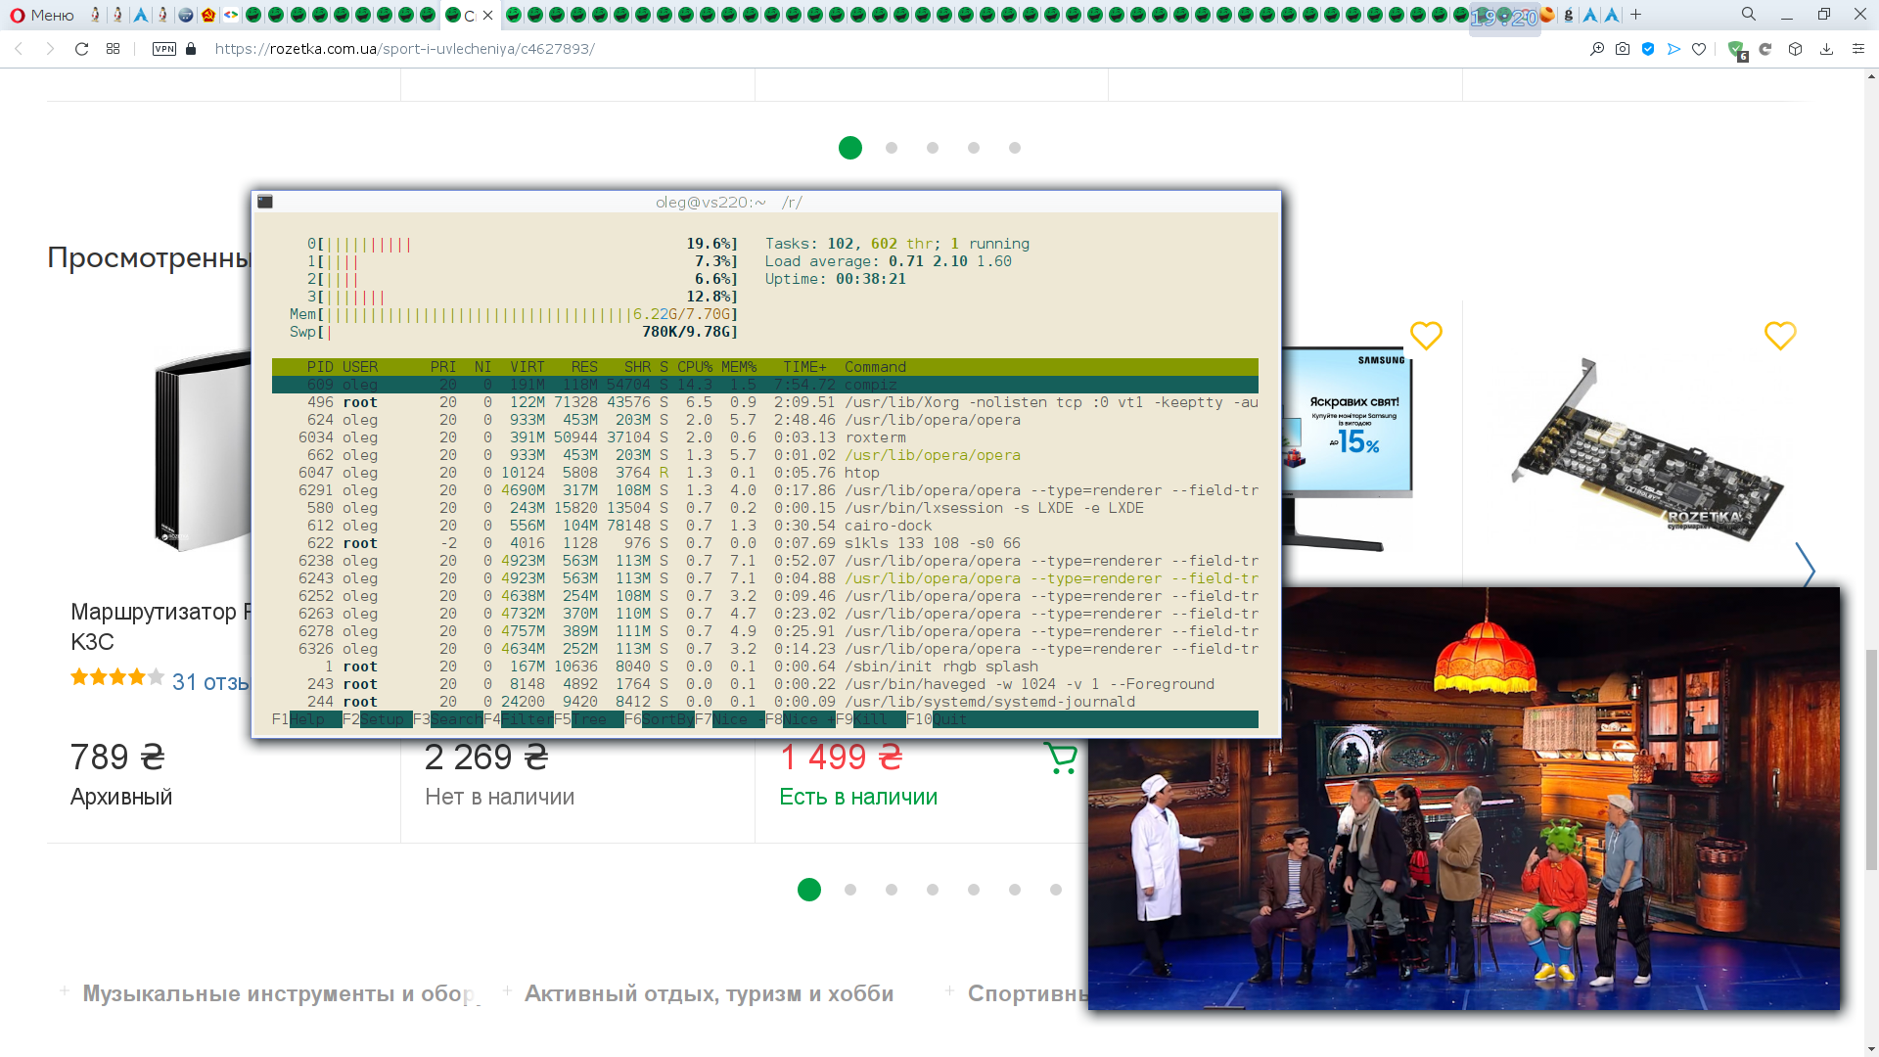
Task: Click htop CPU 0 usage meter bar
Action: [523, 244]
